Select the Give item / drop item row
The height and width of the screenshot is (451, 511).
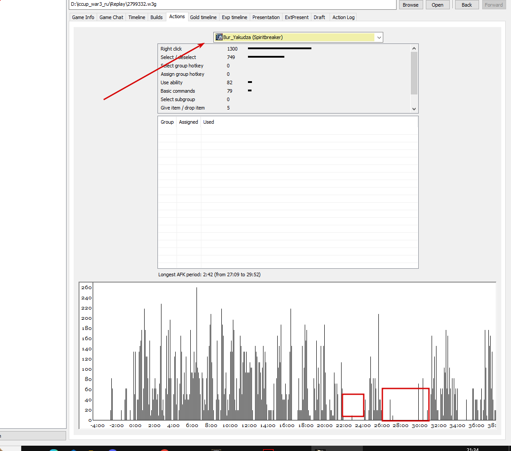(283, 108)
